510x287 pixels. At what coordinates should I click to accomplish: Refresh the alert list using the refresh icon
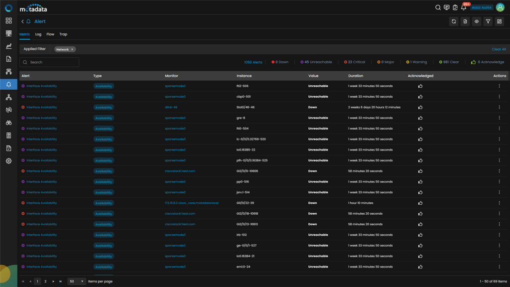(454, 21)
